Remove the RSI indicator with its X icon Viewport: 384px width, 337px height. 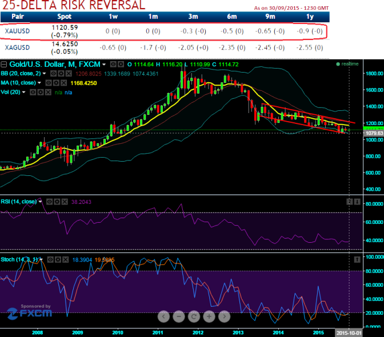(65, 202)
